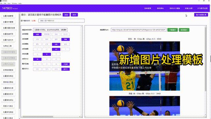Viewport: 211px width, 119px height.
Task: Select the highlighted option in 水印类型 row
Action: click(x=37, y=34)
